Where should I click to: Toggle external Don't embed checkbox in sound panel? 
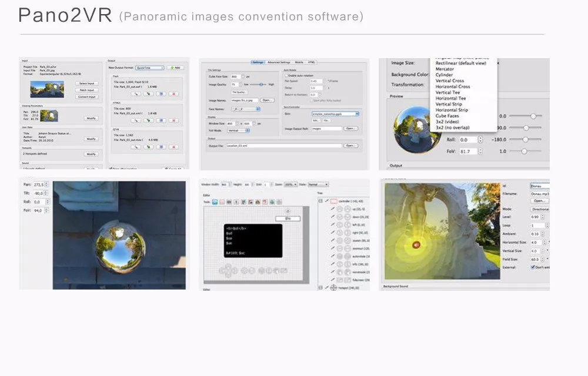pos(533,267)
